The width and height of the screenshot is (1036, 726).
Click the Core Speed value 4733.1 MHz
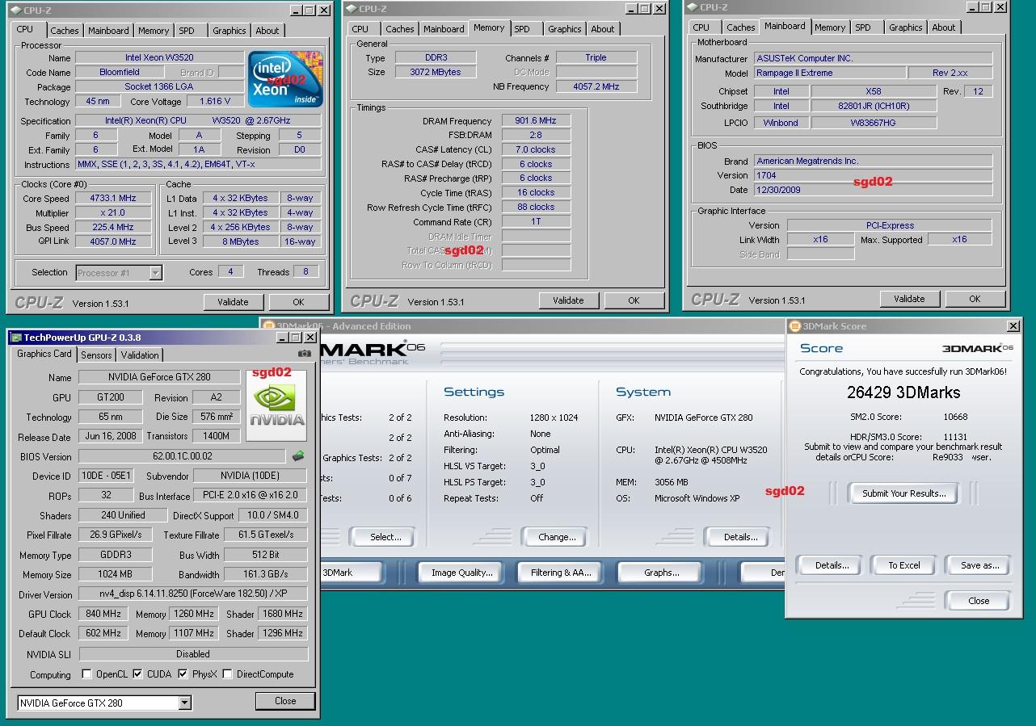pyautogui.click(x=113, y=198)
